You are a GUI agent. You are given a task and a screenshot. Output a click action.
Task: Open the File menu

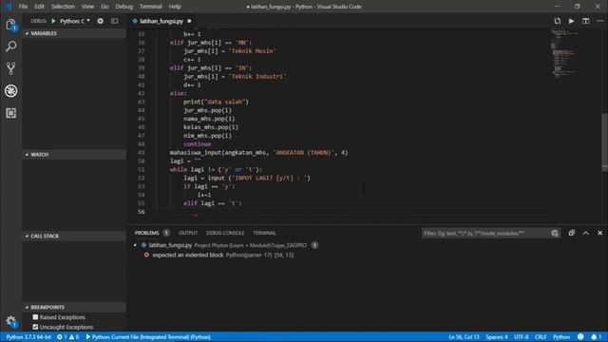click(23, 7)
